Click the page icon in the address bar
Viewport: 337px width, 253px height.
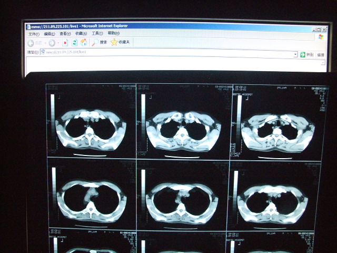tap(43, 52)
